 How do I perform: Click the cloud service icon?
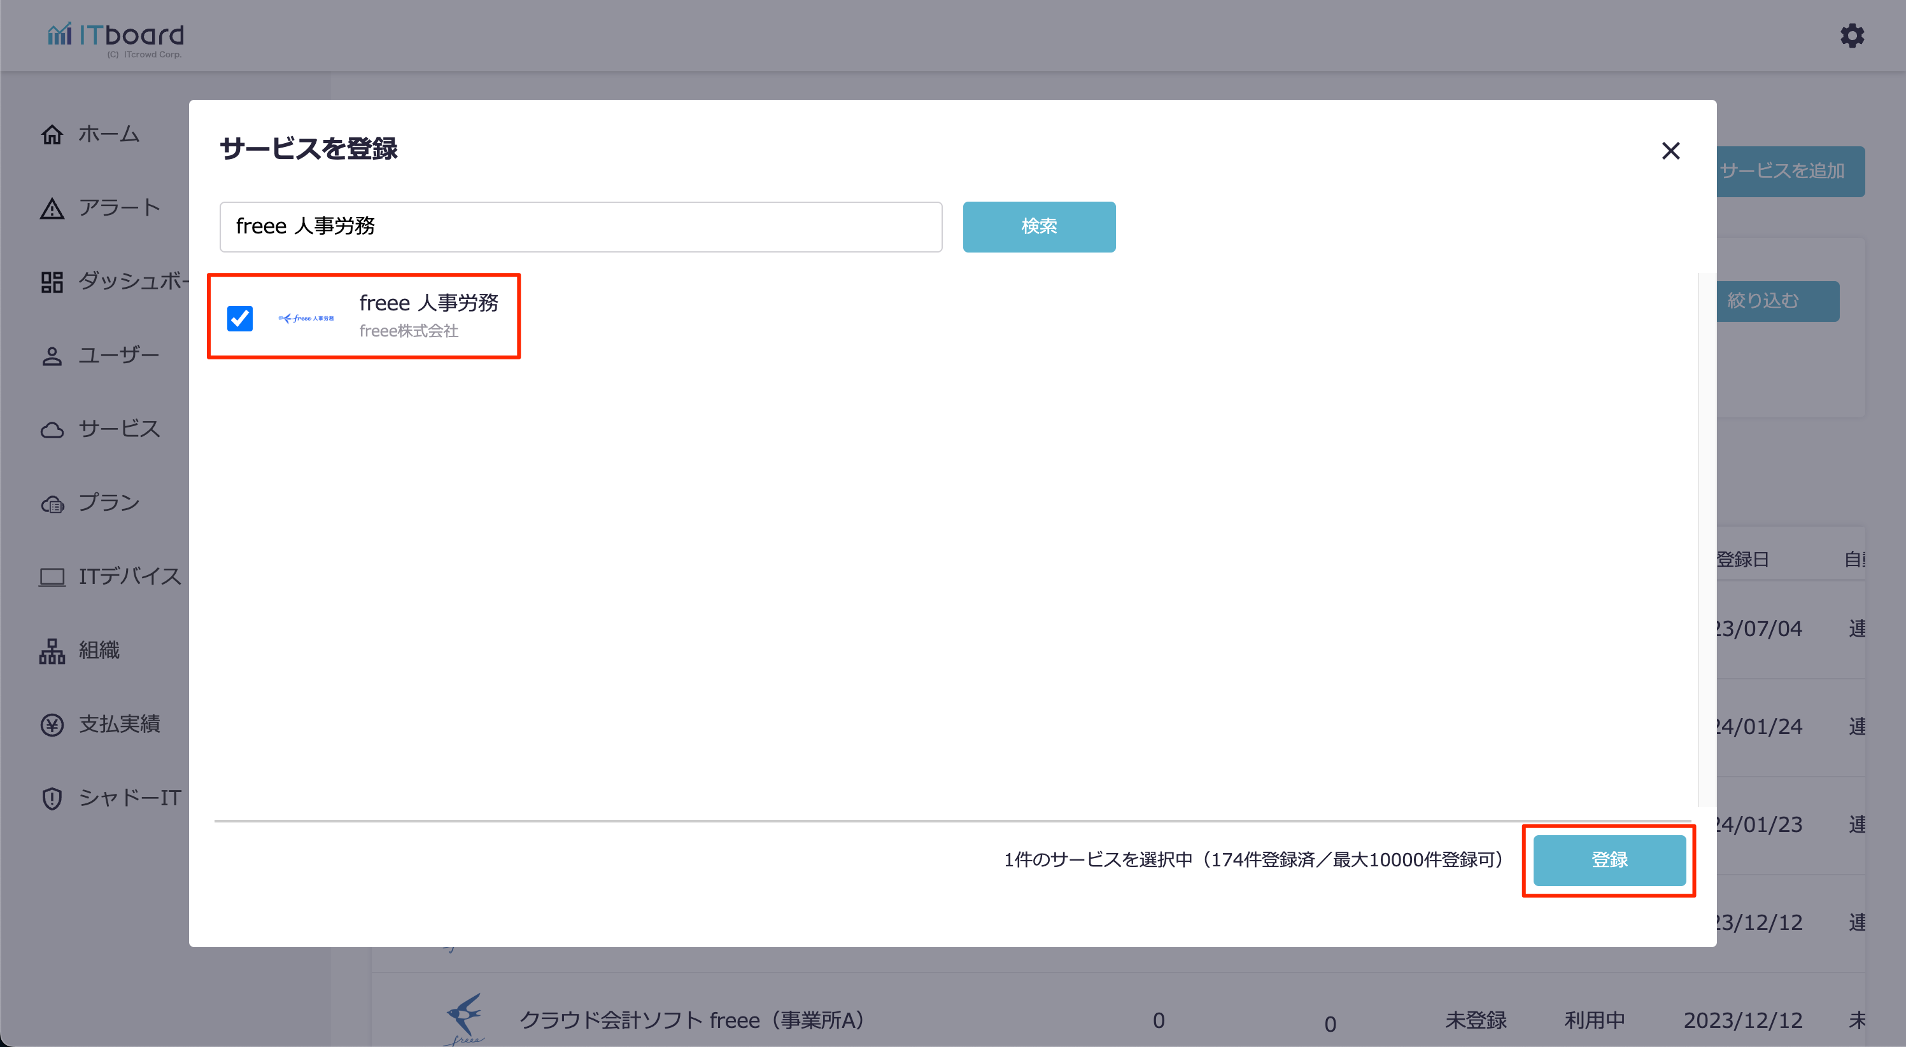tap(52, 429)
